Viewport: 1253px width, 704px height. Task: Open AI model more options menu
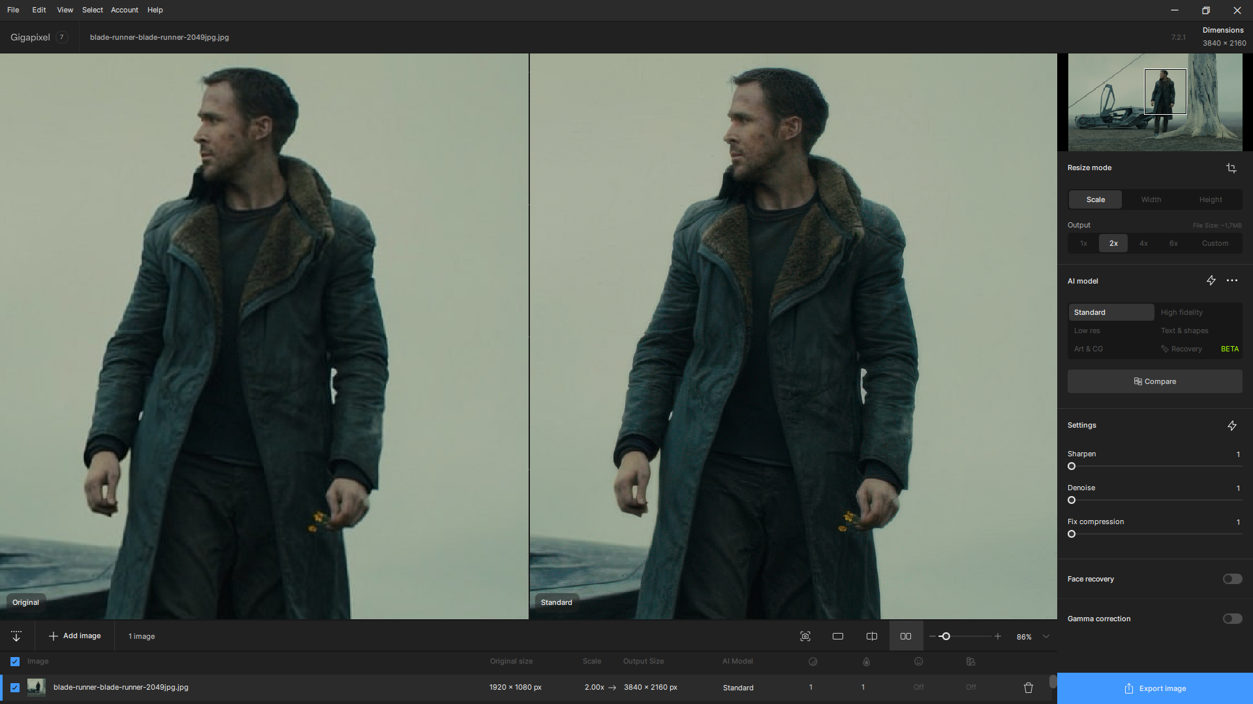[1232, 280]
